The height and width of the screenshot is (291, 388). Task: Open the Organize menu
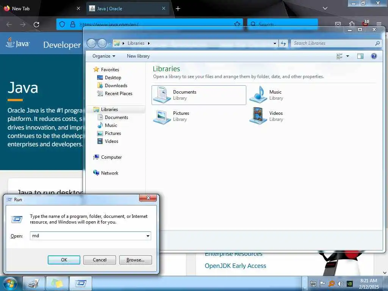tap(104, 56)
